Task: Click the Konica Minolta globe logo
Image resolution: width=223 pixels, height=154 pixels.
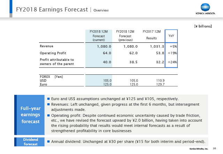Action: pyautogui.click(x=205, y=7)
